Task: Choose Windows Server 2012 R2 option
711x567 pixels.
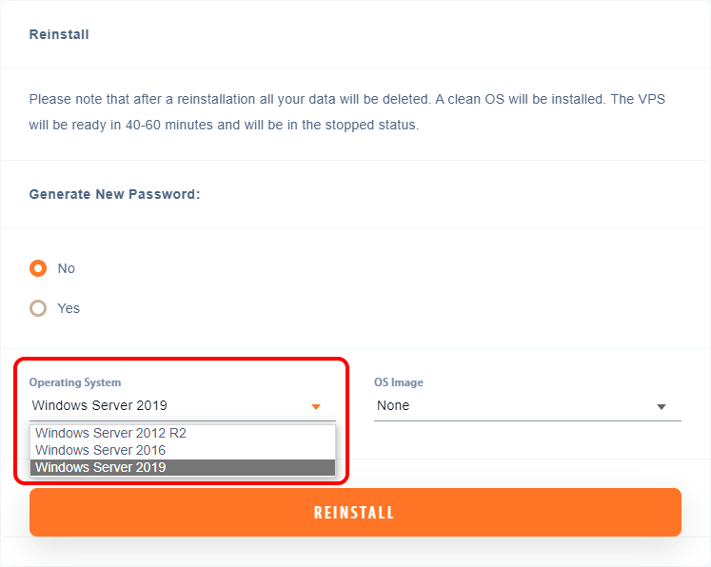Action: 183,433
